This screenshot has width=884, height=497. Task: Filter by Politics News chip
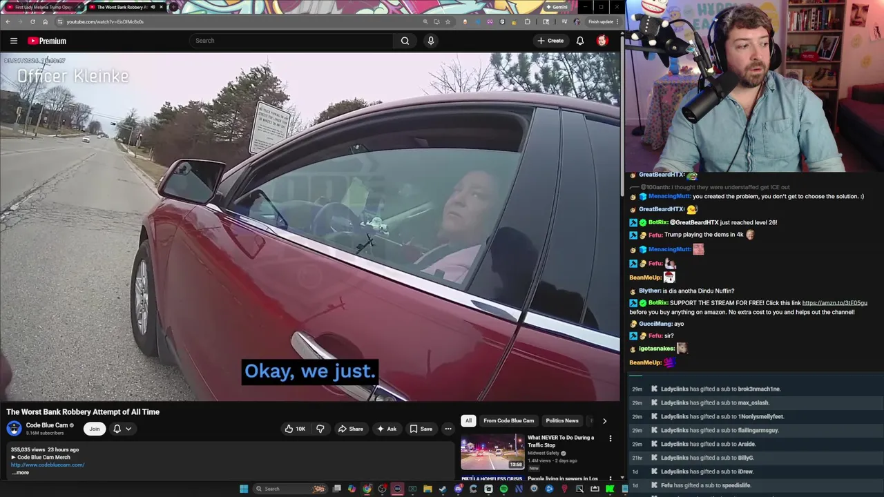tap(562, 420)
